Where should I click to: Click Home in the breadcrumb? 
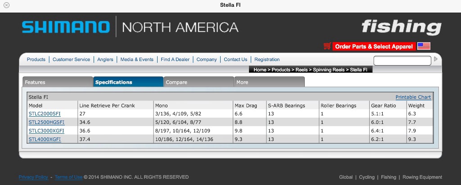click(x=260, y=70)
